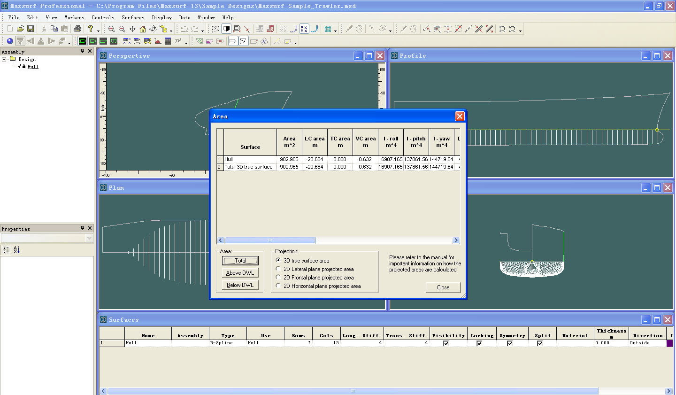Viewport: 676px width, 395px height.
Task: Open the Surfaces menu
Action: (x=133, y=17)
